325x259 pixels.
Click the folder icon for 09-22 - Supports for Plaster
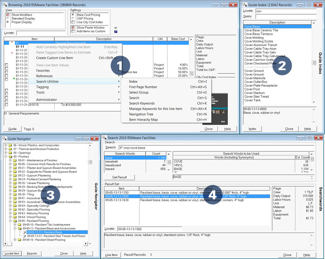[15, 172]
